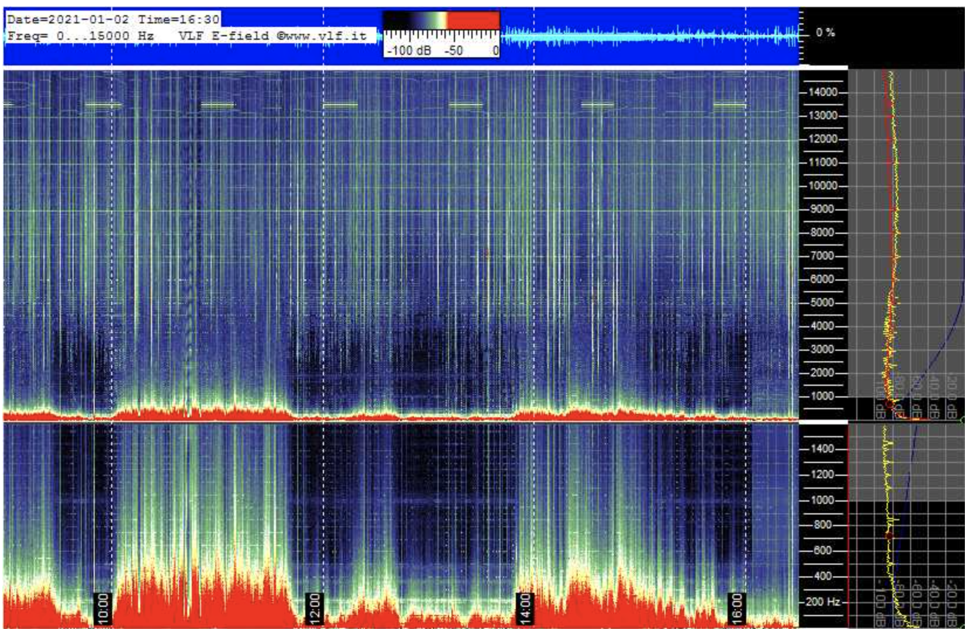
Task: Click the "0 %" level readout
Action: 825,33
